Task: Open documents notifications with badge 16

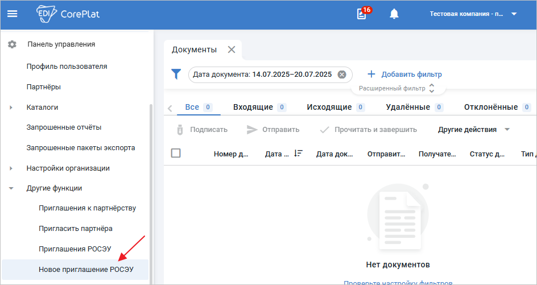Action: [x=362, y=14]
